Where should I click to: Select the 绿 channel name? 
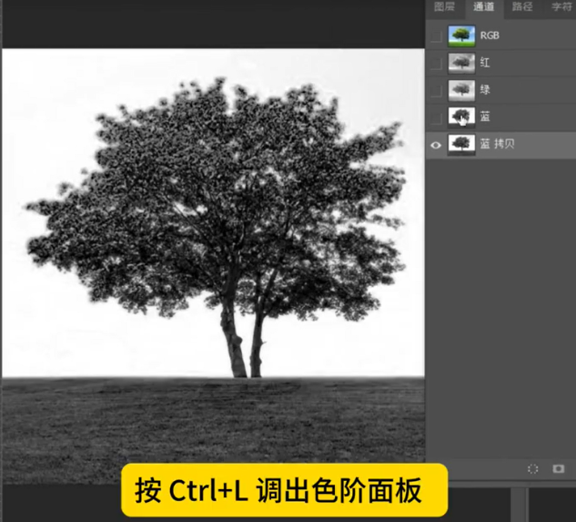click(485, 89)
